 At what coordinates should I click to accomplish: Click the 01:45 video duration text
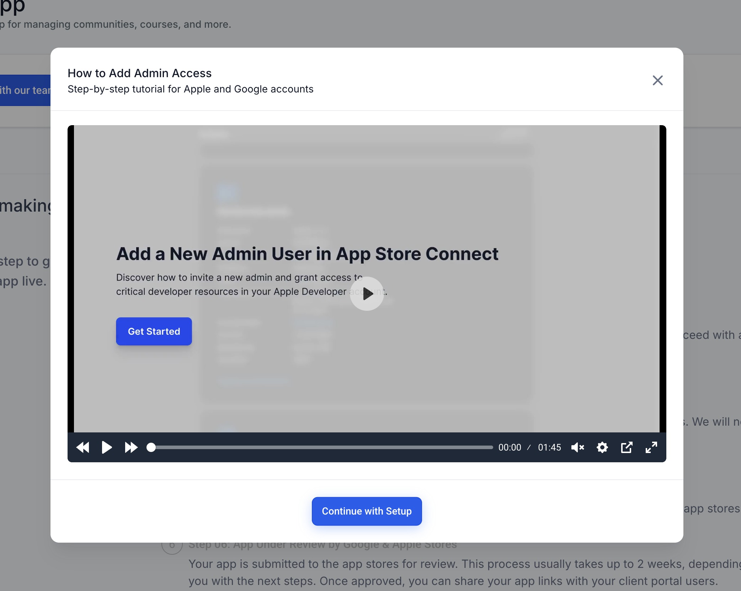click(549, 447)
